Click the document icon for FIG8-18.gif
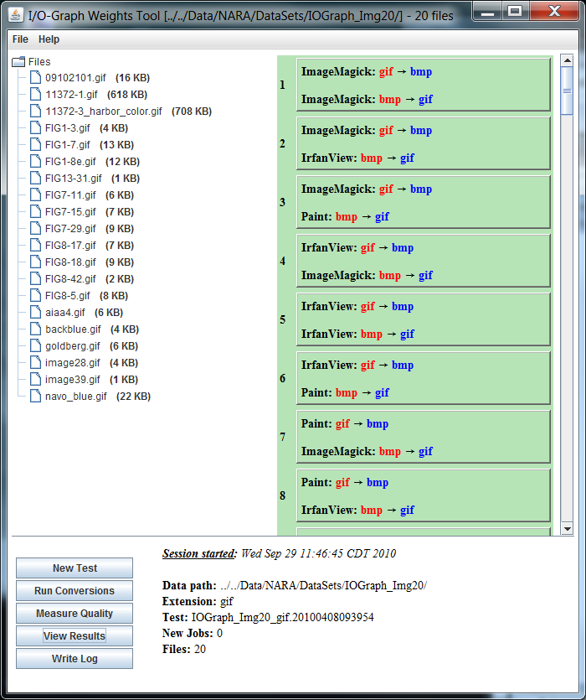The height and width of the screenshot is (700, 586). [36, 262]
